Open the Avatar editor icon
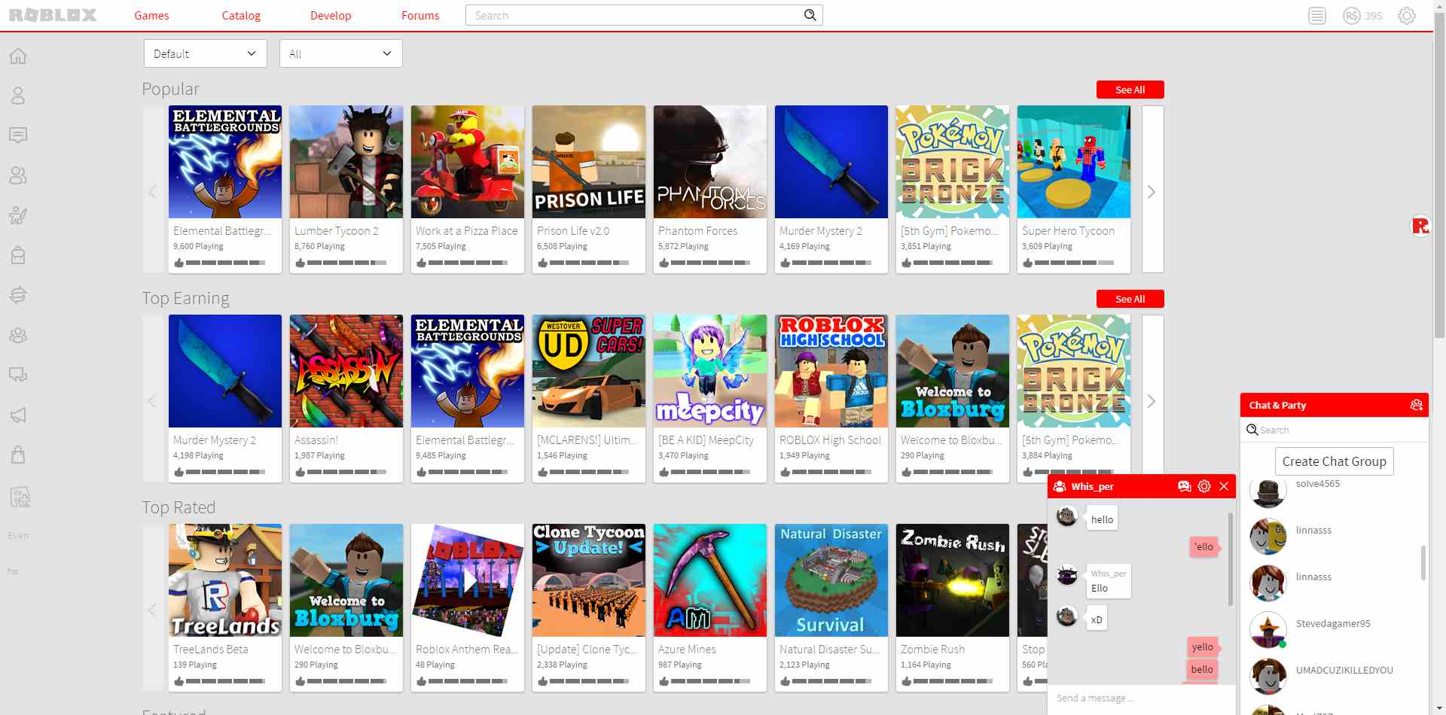The width and height of the screenshot is (1446, 715). click(x=17, y=214)
